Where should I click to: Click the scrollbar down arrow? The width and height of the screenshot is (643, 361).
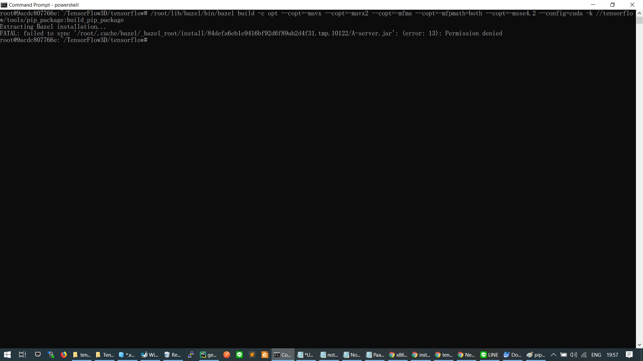pyautogui.click(x=640, y=344)
